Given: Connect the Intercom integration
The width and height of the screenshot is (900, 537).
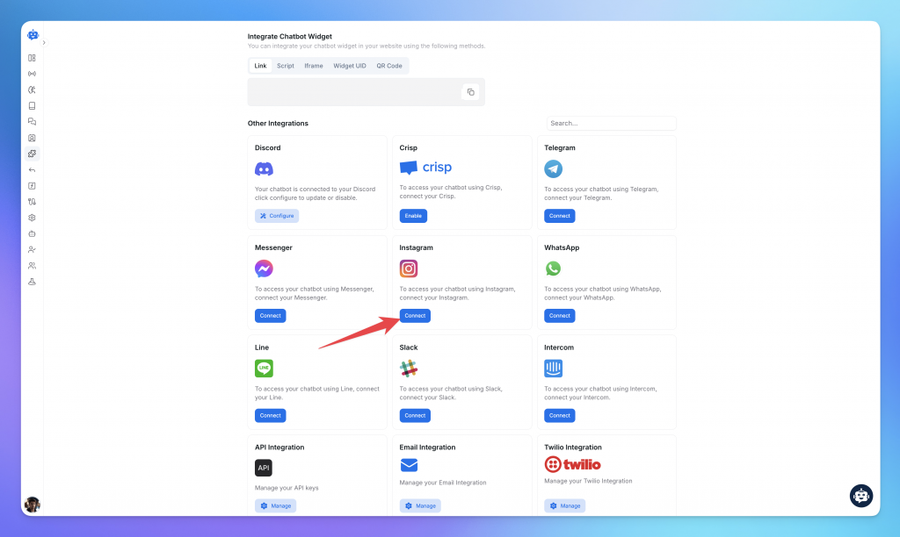Looking at the screenshot, I should coord(560,416).
